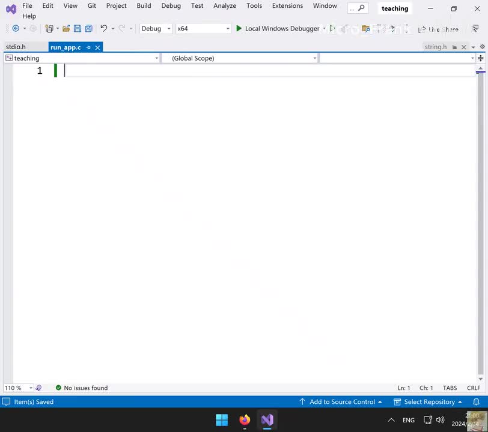The image size is (488, 432).
Task: Click the search magnifier box
Action: pyautogui.click(x=358, y=8)
